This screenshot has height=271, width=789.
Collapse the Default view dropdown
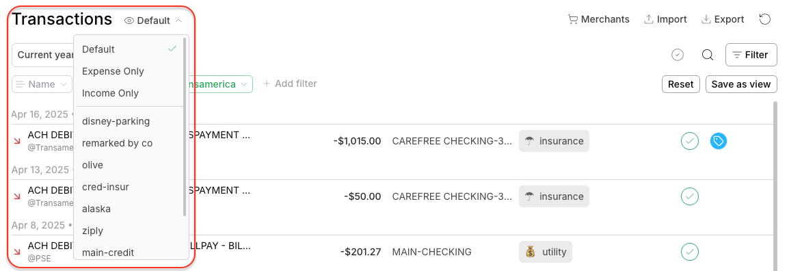(153, 21)
